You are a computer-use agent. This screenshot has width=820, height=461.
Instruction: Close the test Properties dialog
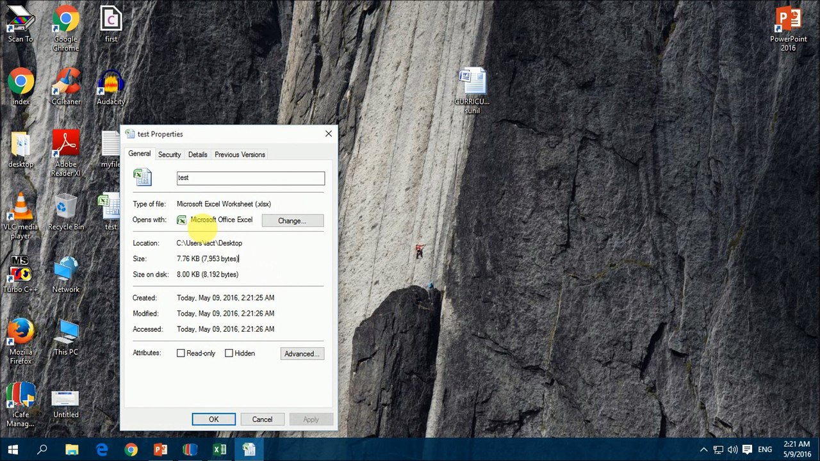pos(329,134)
